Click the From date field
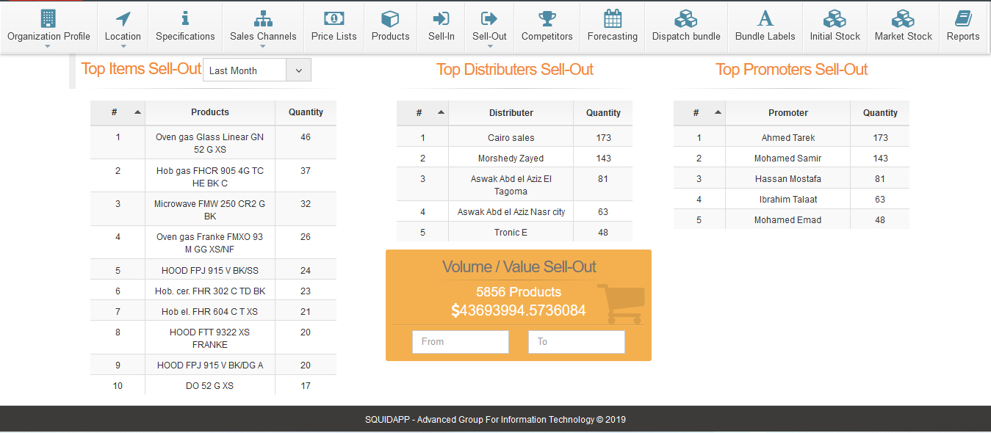 461,342
